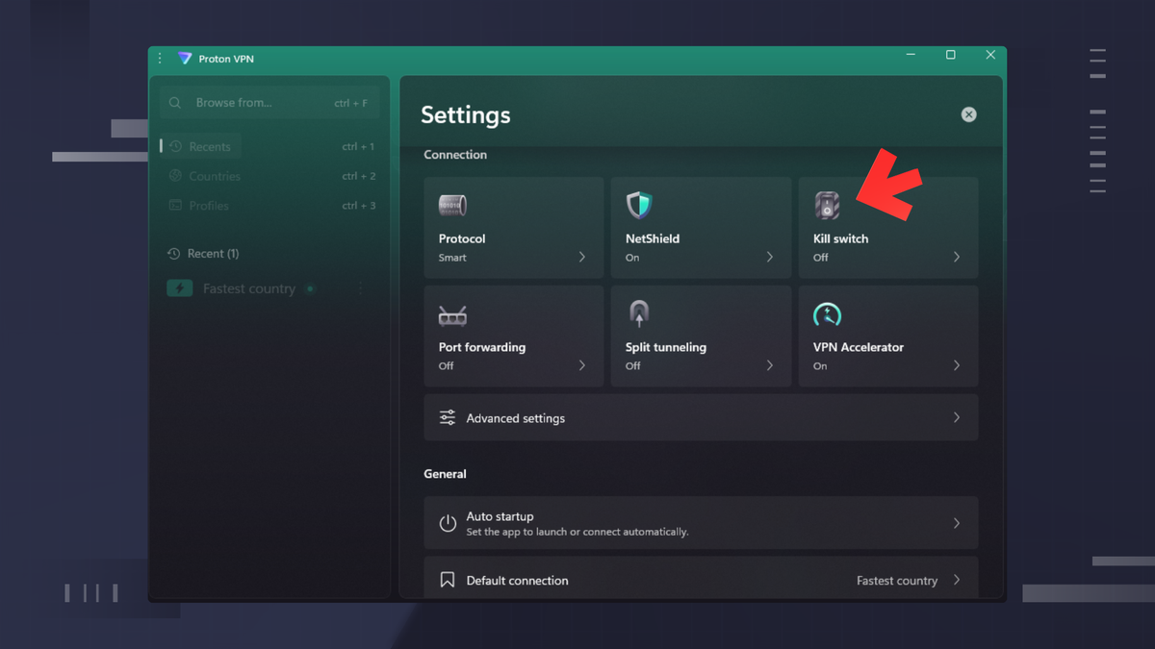Expand the NetShield chevron
1155x649 pixels.
click(770, 257)
